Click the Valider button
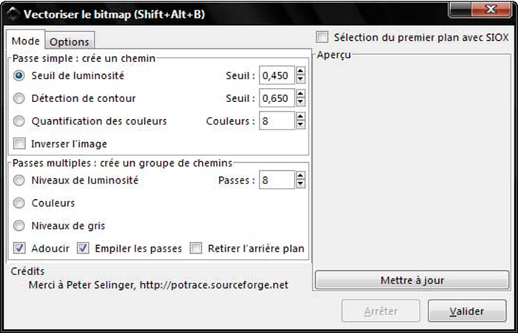518x333 pixels. point(467,312)
